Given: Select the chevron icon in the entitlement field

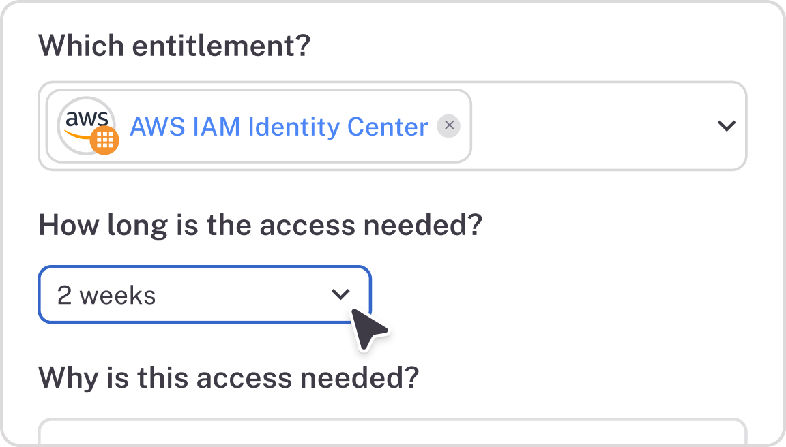Looking at the screenshot, I should click(x=726, y=125).
